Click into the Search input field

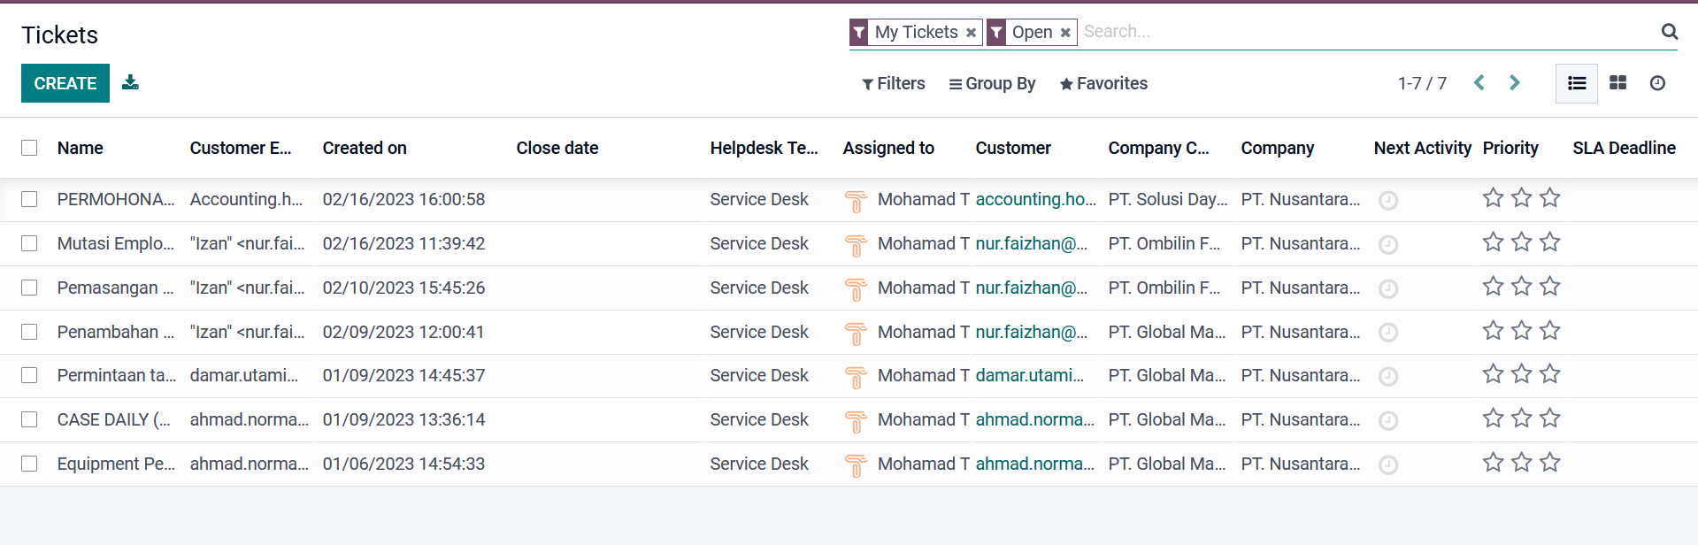pyautogui.click(x=1363, y=32)
